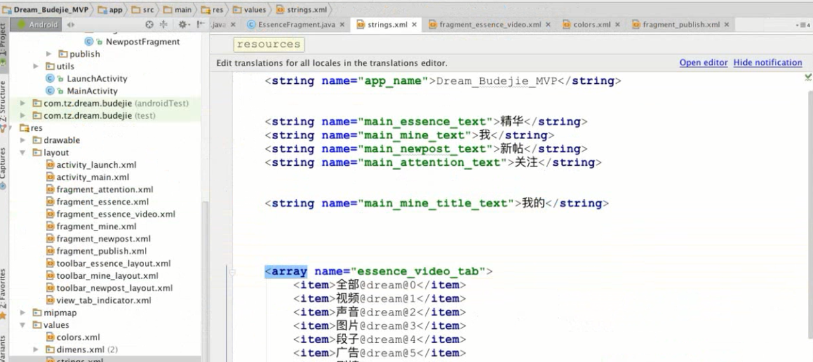
Task: Close the EssenceFragment.java tab
Action: 342,25
